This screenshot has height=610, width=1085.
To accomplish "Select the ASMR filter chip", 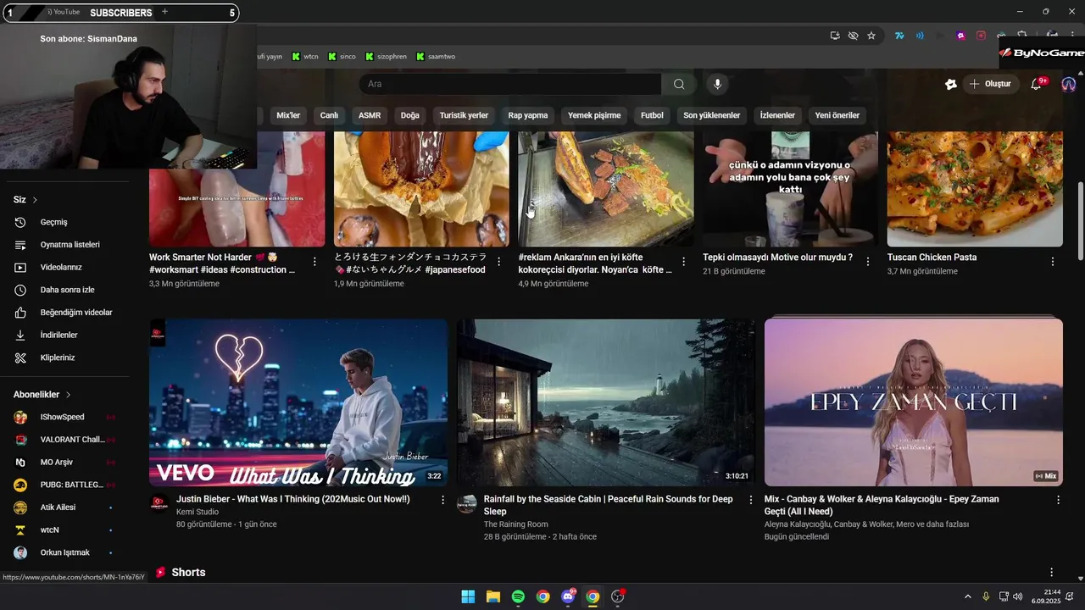I will [370, 115].
